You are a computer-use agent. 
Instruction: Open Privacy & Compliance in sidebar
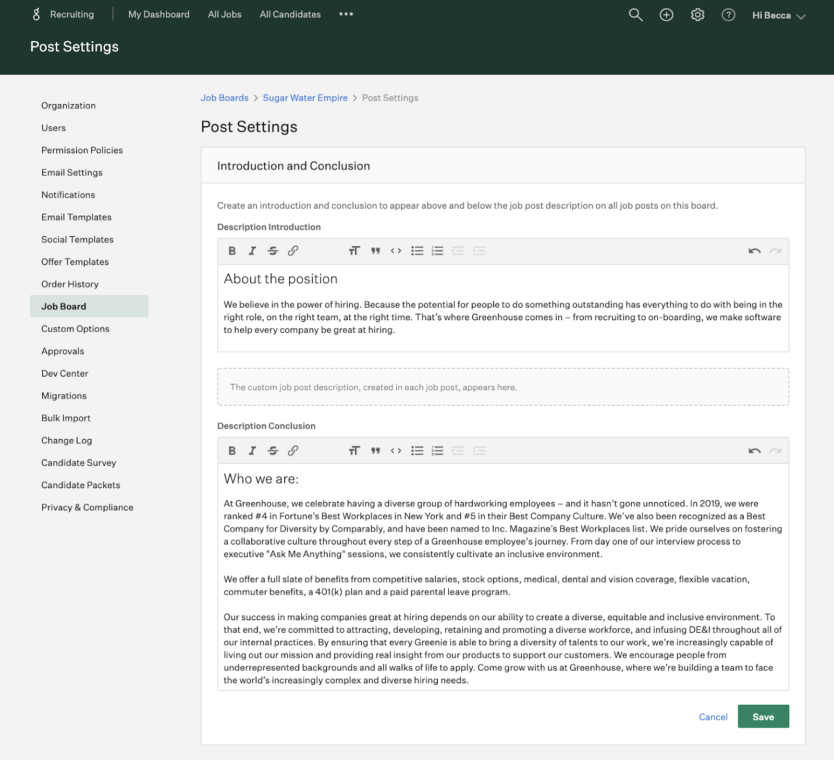click(87, 508)
